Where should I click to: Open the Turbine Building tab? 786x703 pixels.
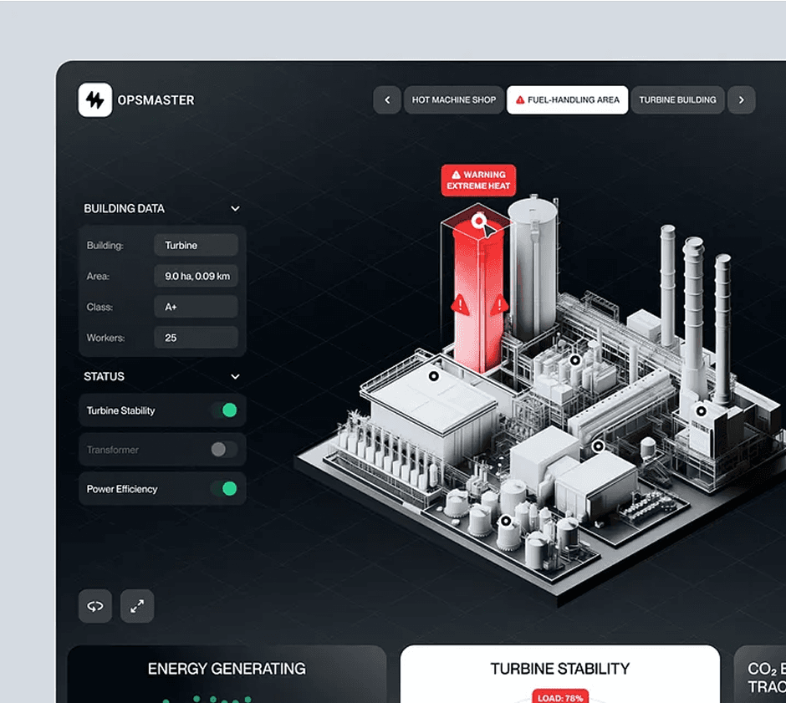pyautogui.click(x=678, y=99)
